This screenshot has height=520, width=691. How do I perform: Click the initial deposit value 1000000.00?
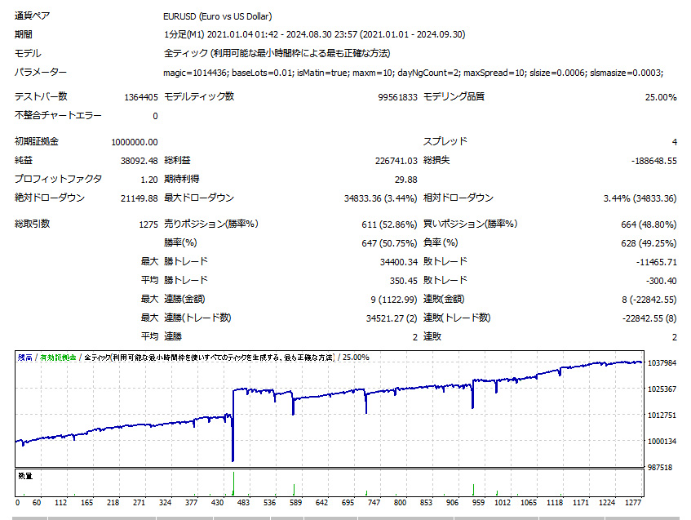[135, 142]
